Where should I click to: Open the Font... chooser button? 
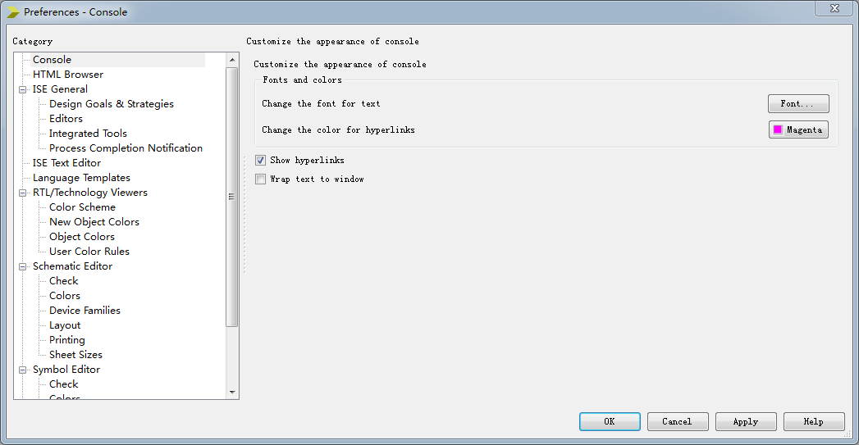[798, 103]
